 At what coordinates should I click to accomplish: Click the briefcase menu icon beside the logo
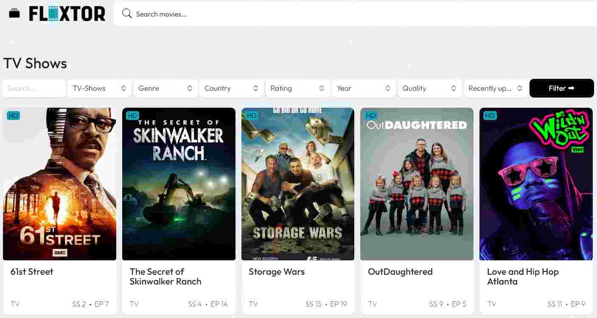coord(14,14)
